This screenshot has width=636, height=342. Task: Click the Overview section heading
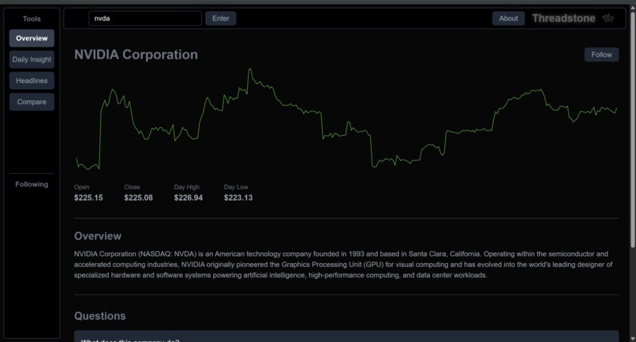(98, 236)
